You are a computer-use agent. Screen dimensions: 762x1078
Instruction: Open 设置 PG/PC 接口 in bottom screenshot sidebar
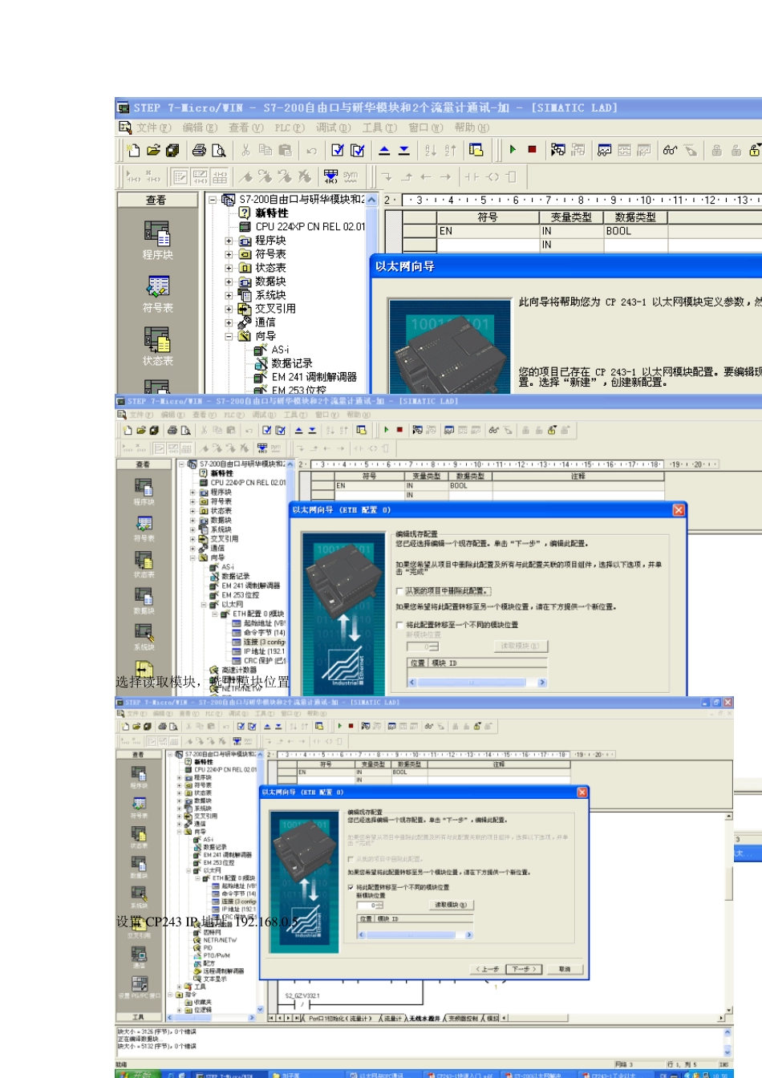tap(140, 987)
